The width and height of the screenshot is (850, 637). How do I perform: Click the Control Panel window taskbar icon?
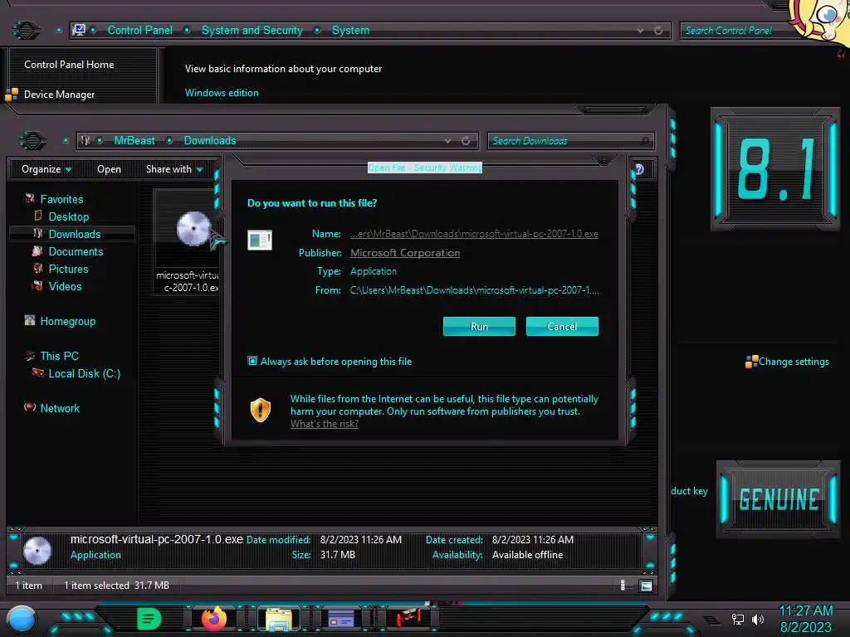(341, 618)
